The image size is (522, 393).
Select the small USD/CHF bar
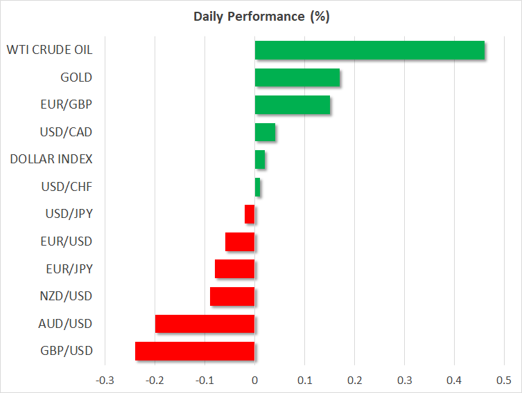258,187
